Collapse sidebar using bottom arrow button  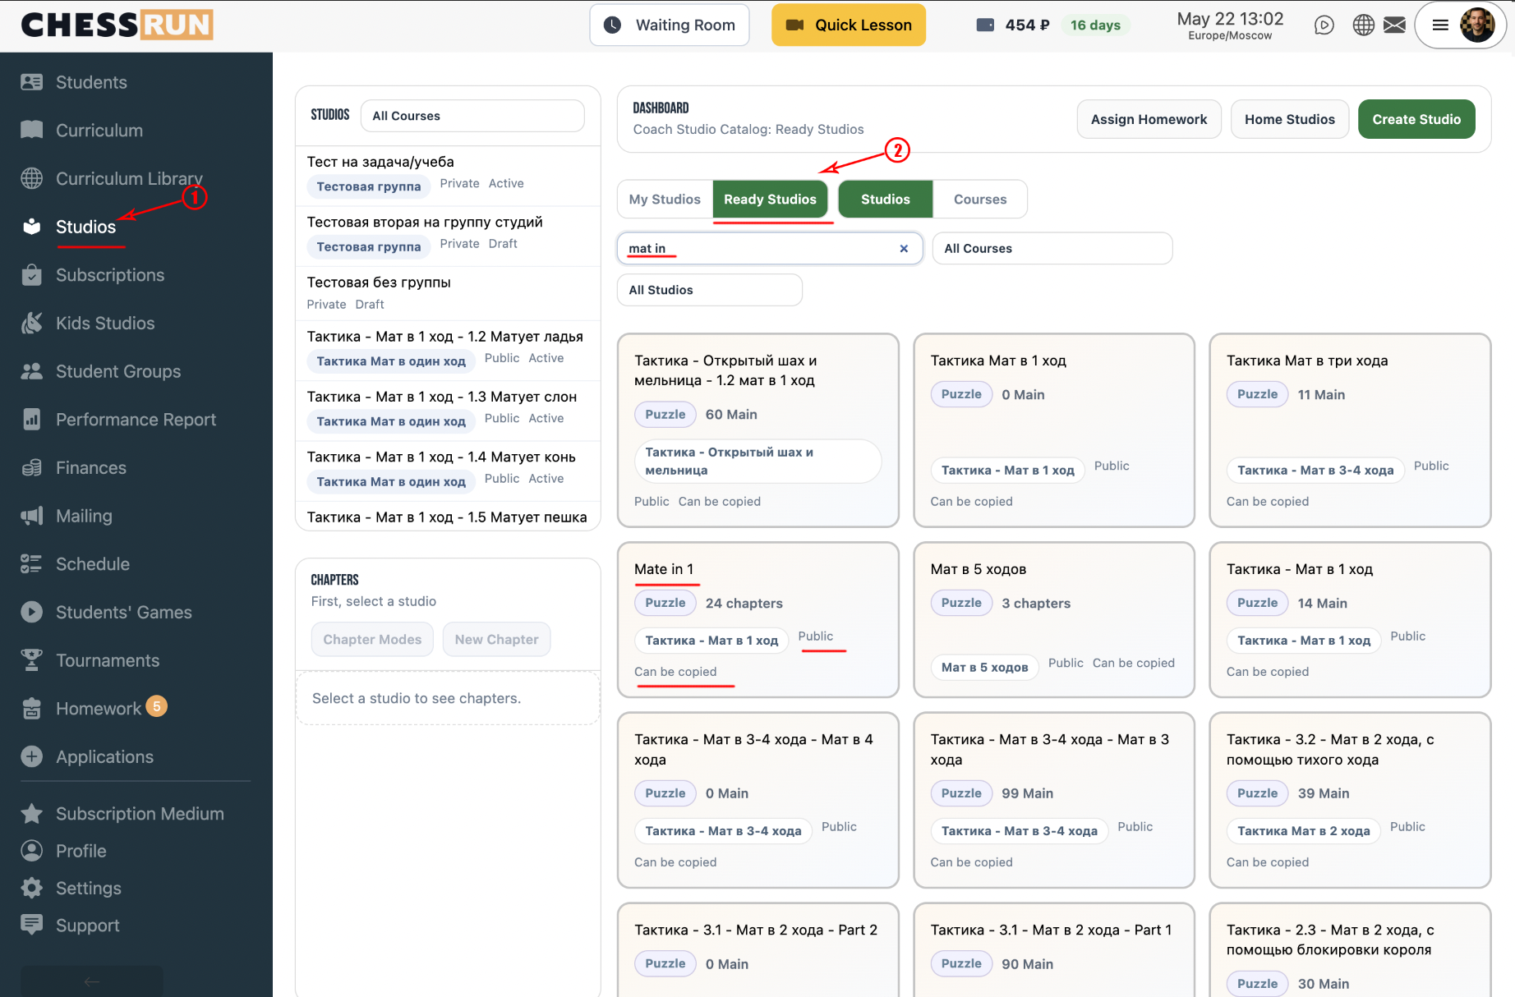pyautogui.click(x=91, y=981)
